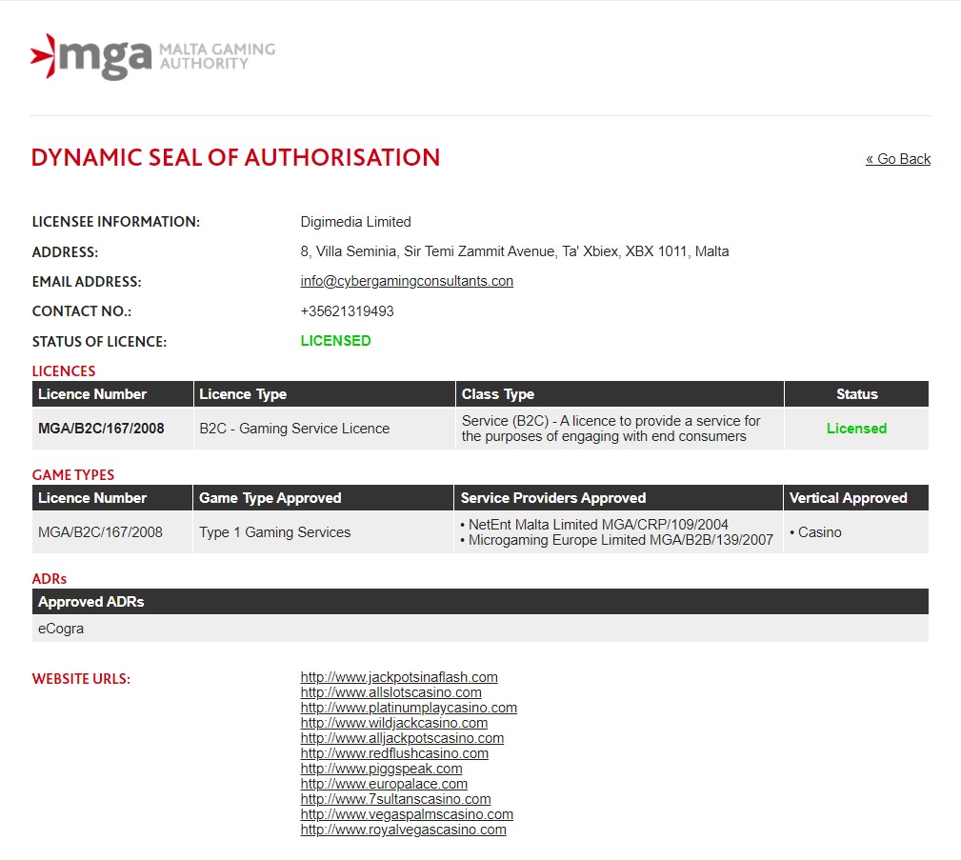Click the Vertical Approved column header

tap(856, 498)
